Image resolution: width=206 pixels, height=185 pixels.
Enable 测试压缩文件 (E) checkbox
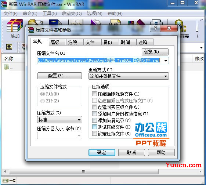tap(94, 127)
